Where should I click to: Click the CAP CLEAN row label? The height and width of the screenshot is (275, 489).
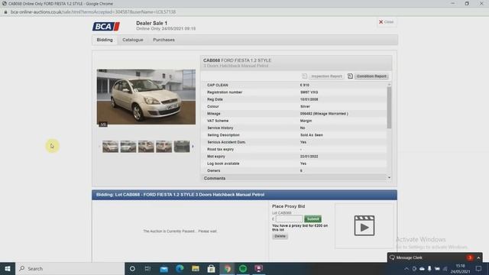(x=217, y=85)
